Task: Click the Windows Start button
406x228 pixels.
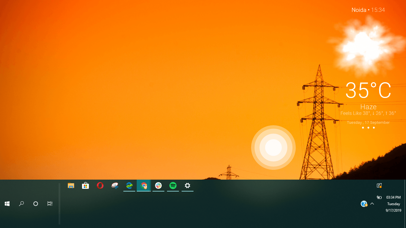Action: (x=7, y=204)
